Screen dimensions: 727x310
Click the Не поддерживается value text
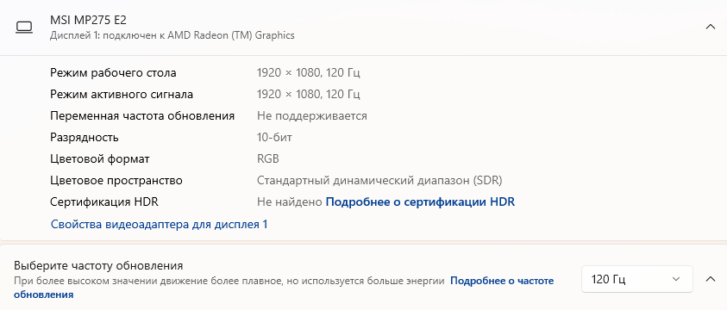point(312,115)
